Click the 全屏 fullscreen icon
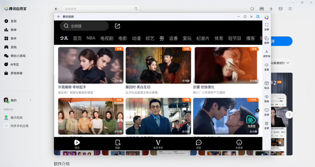Screen dimensions: 315x167 pyautogui.click(x=266, y=25)
